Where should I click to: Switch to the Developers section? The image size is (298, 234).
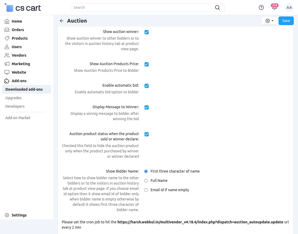point(15,106)
